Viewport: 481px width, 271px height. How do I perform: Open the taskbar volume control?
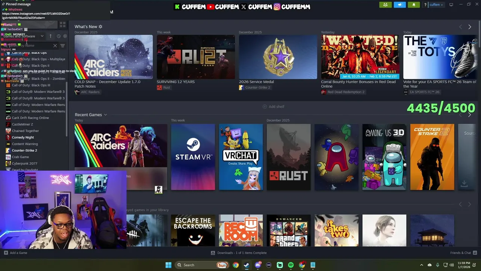(x=452, y=265)
